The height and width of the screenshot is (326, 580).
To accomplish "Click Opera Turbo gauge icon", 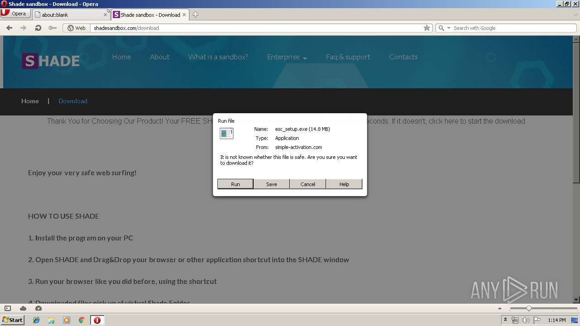I will 39,308.
